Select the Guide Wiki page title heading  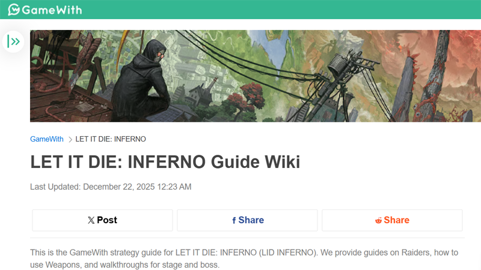click(x=165, y=161)
